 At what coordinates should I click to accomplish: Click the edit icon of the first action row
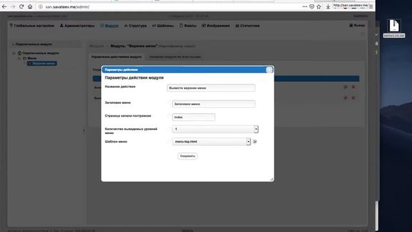(346, 87)
